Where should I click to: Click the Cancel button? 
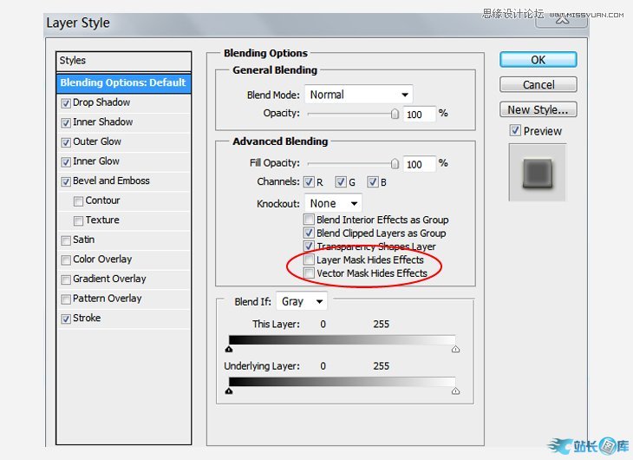pos(538,84)
